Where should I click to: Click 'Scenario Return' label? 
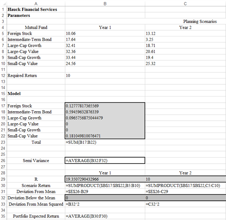(x=36, y=186)
